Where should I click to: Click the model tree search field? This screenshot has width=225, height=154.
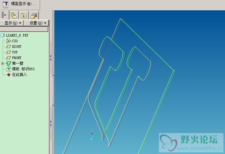pyautogui.click(x=24, y=29)
